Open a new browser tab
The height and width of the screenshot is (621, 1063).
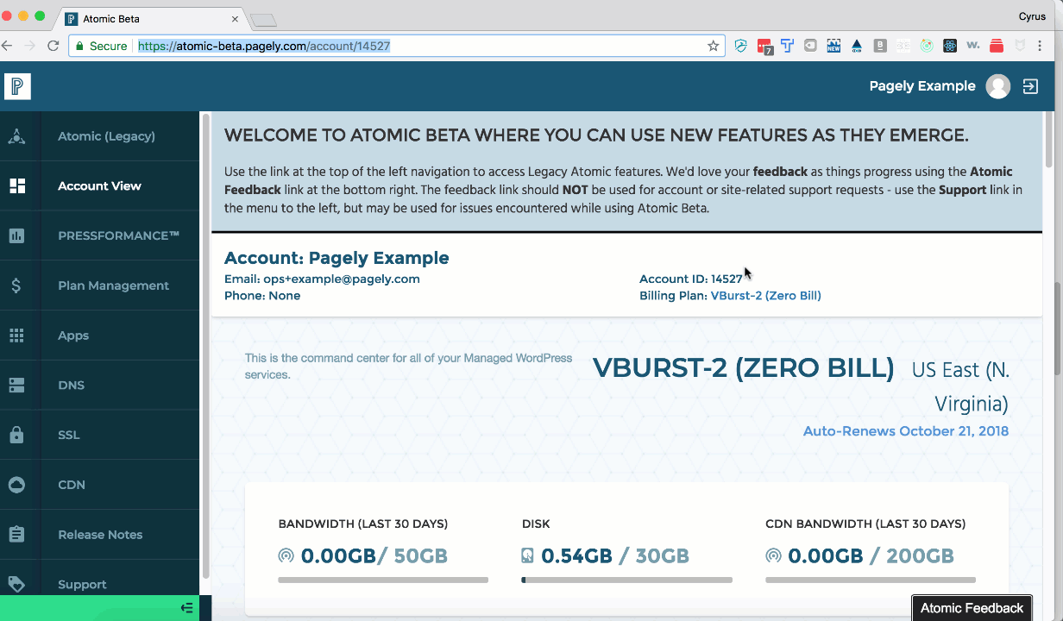pyautogui.click(x=263, y=20)
